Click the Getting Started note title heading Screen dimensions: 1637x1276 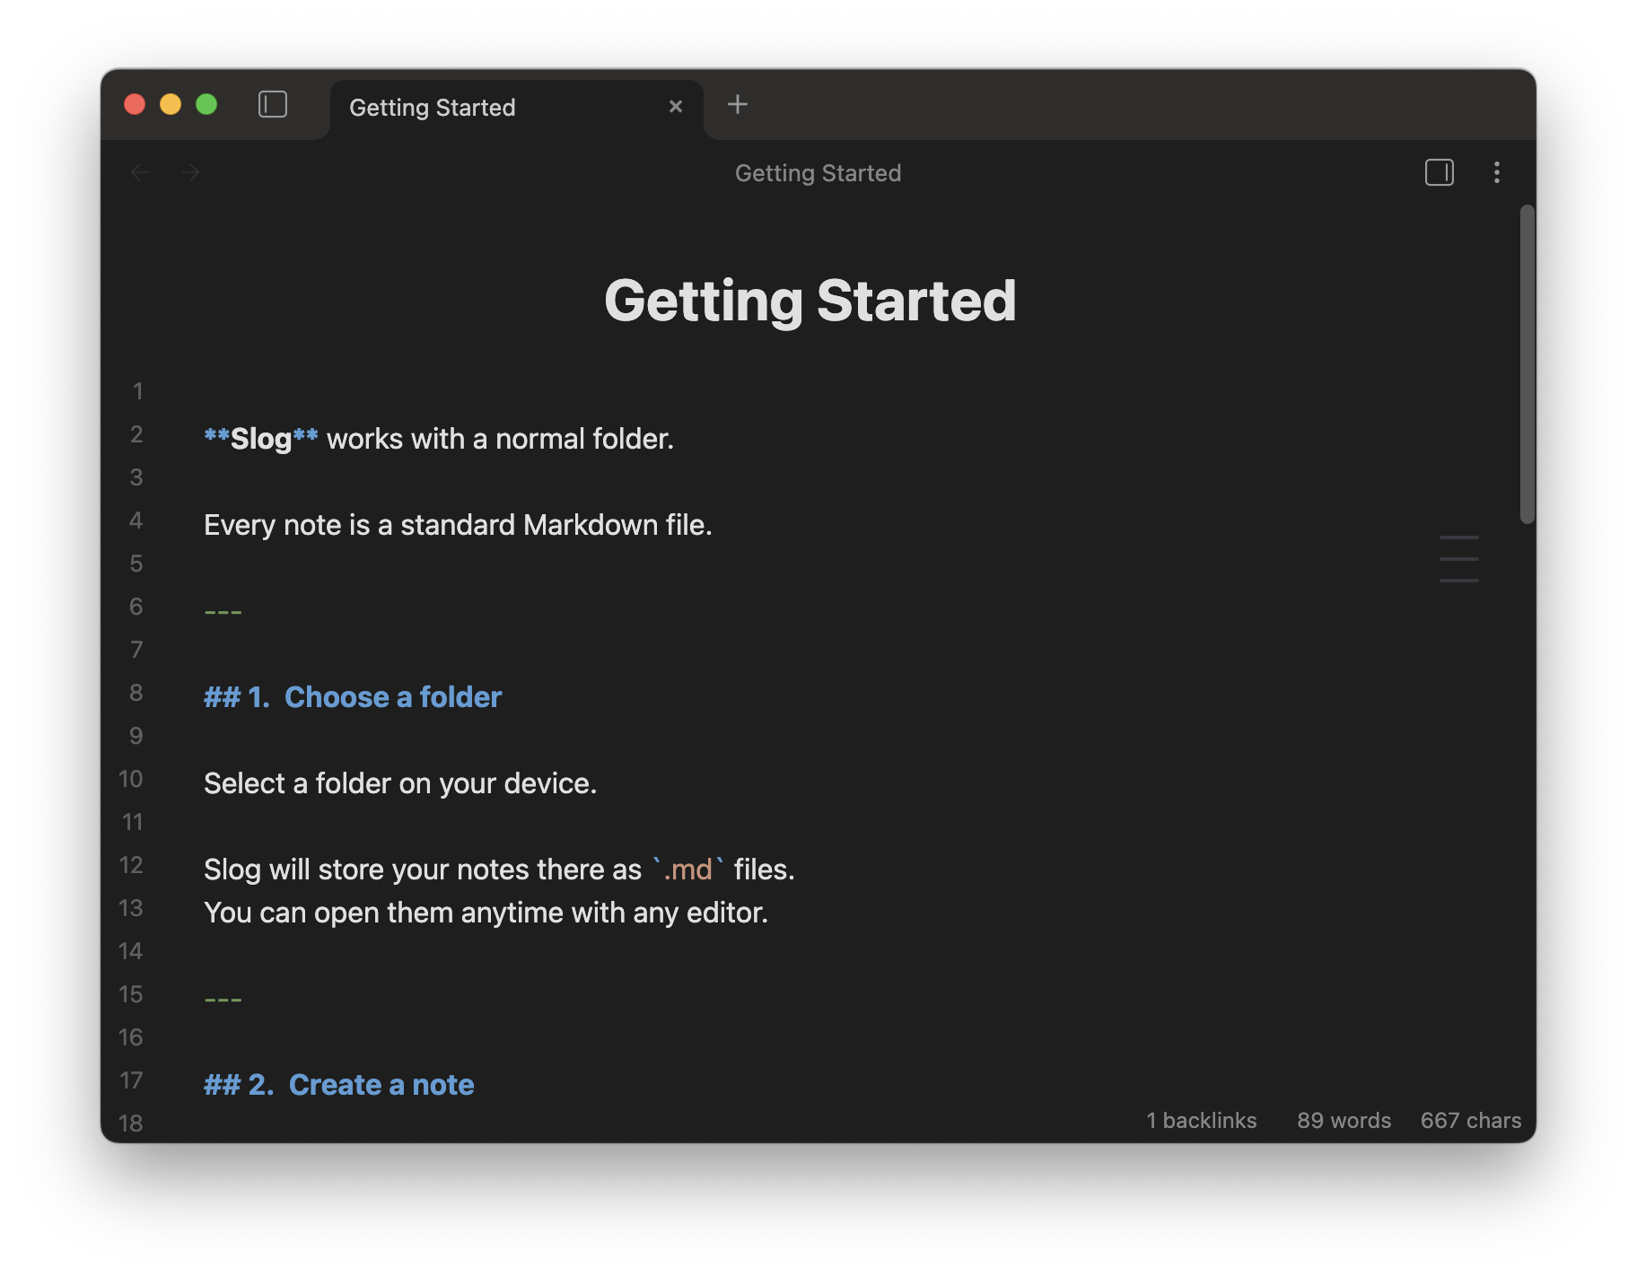(x=810, y=301)
